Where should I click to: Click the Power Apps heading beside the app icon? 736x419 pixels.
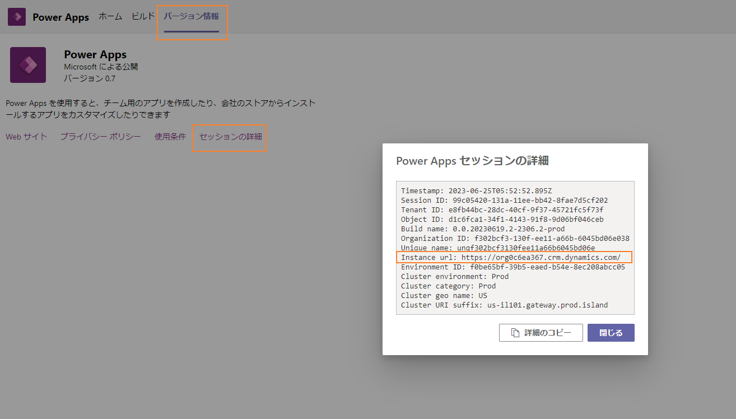(x=95, y=54)
